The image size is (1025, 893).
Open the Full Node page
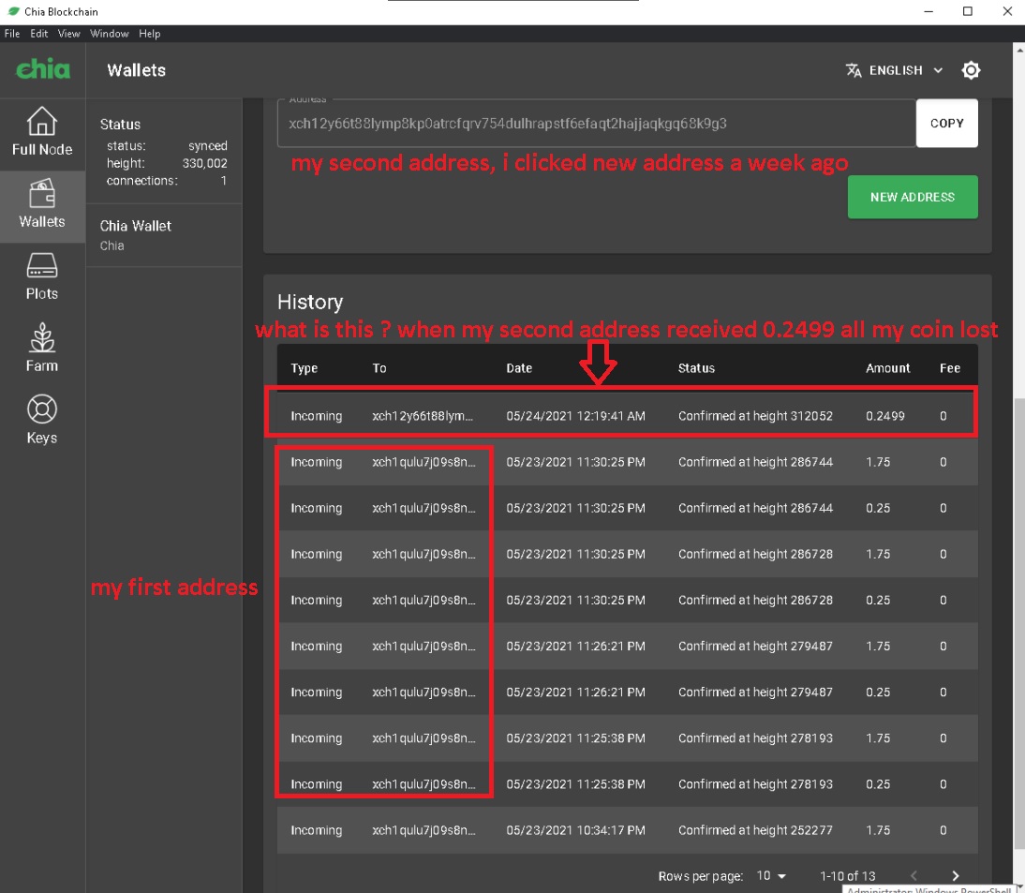tap(42, 133)
